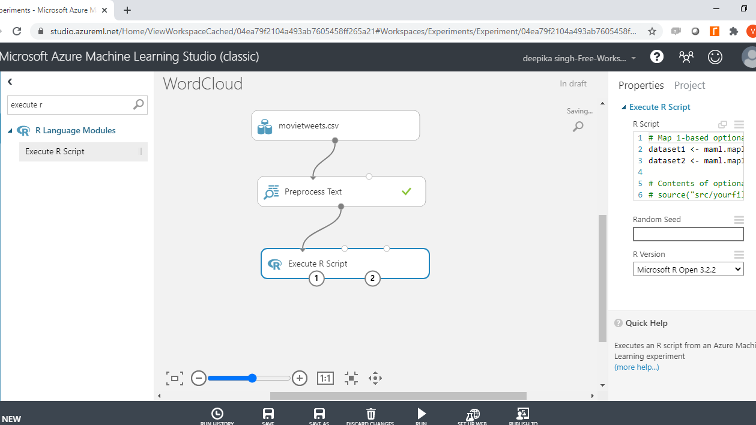Click the movietweets.csv dataset icon
The height and width of the screenshot is (425, 756).
click(265, 126)
